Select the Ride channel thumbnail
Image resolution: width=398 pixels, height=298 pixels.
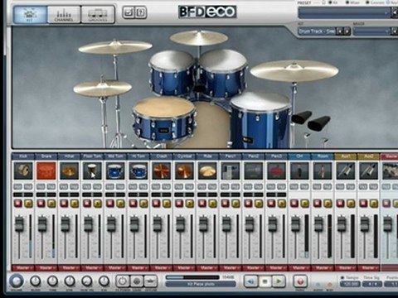pyautogui.click(x=207, y=171)
